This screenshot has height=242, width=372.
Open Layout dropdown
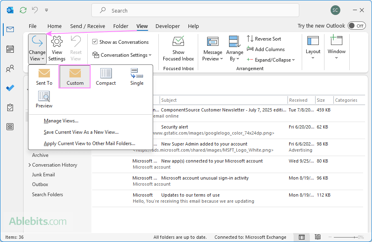click(313, 48)
